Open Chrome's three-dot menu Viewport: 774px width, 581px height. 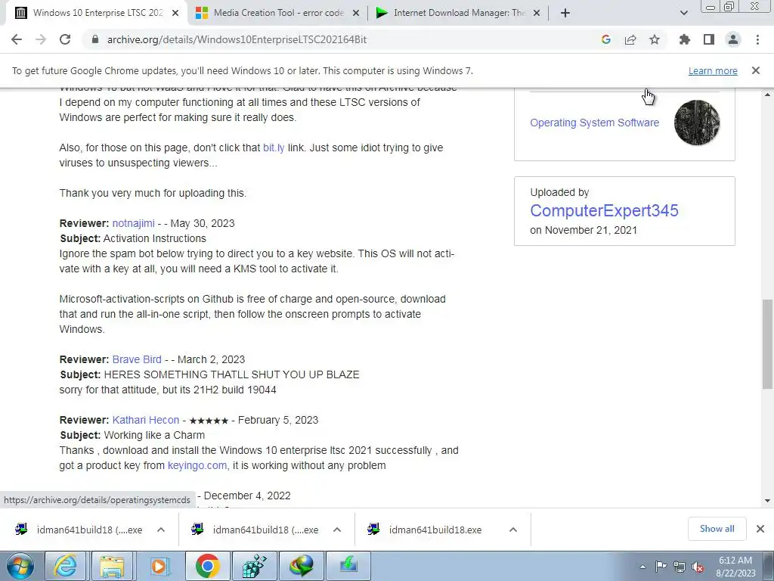pos(757,39)
